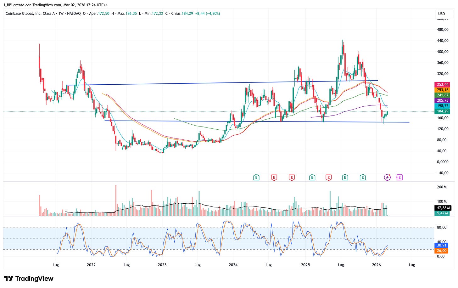Click the orange 26,00 stochastic label
This screenshot has height=288, width=458.
click(442, 251)
